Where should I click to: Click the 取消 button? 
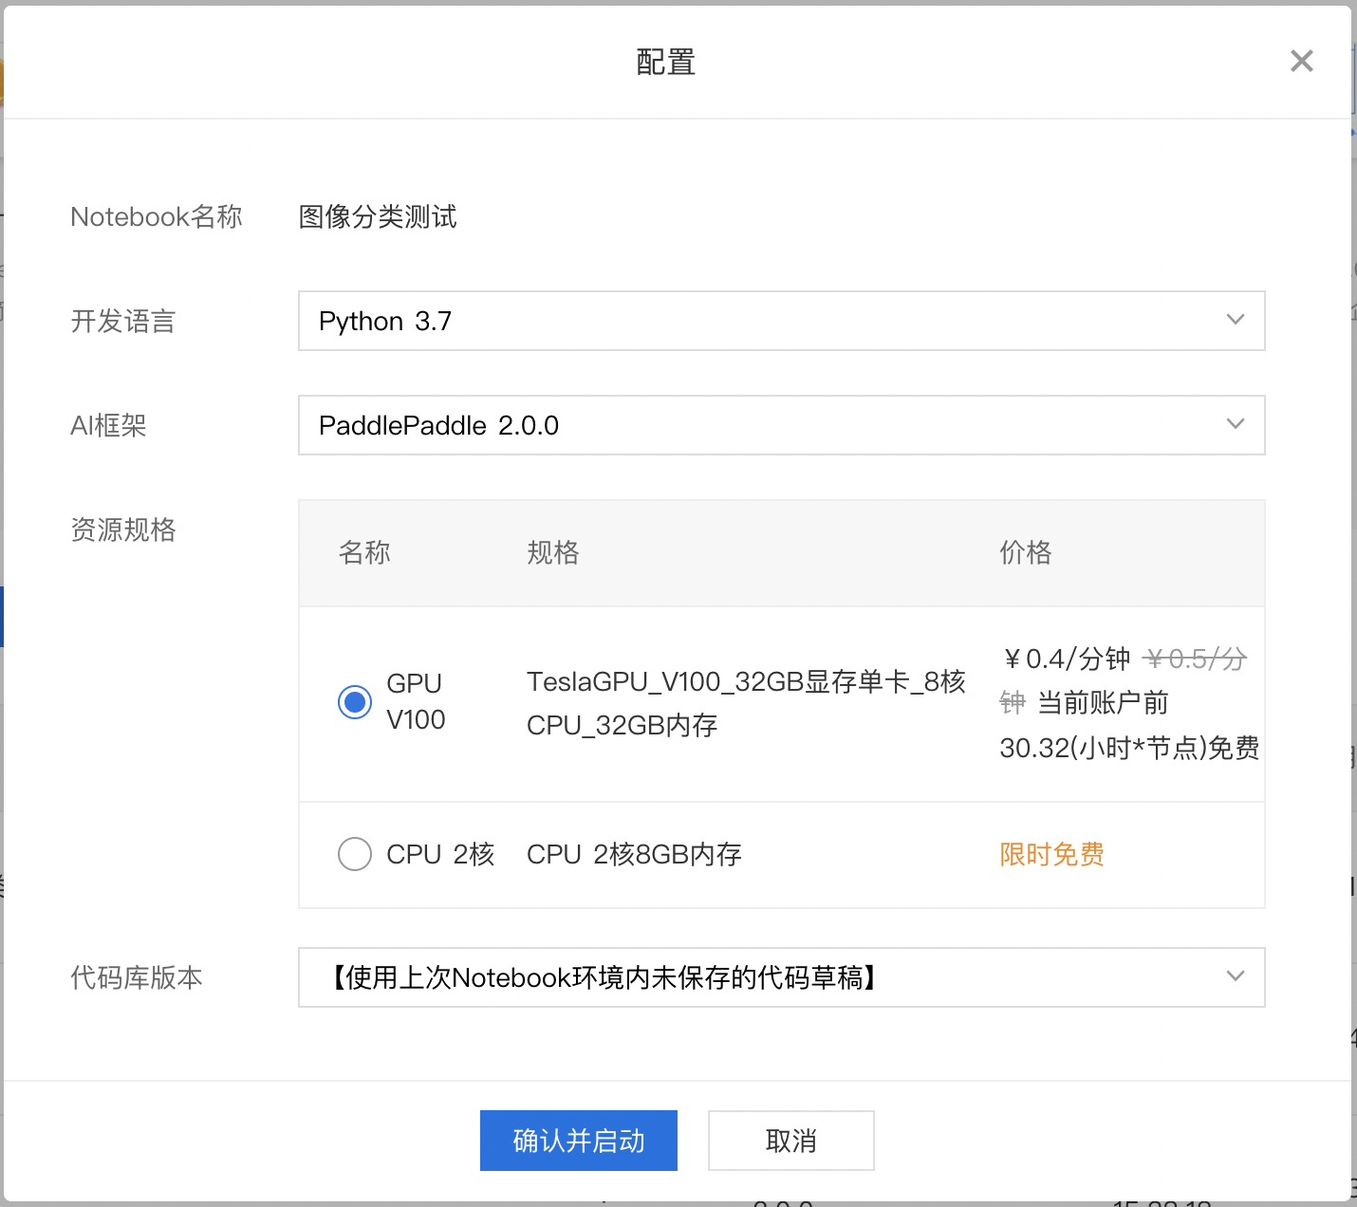pyautogui.click(x=790, y=1141)
